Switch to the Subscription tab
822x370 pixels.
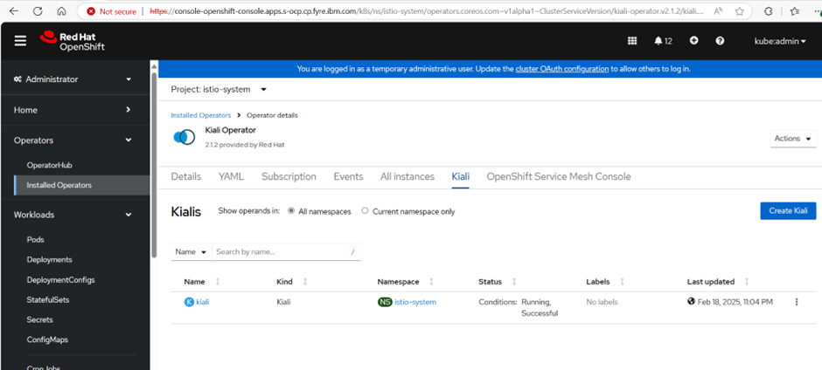coord(289,176)
